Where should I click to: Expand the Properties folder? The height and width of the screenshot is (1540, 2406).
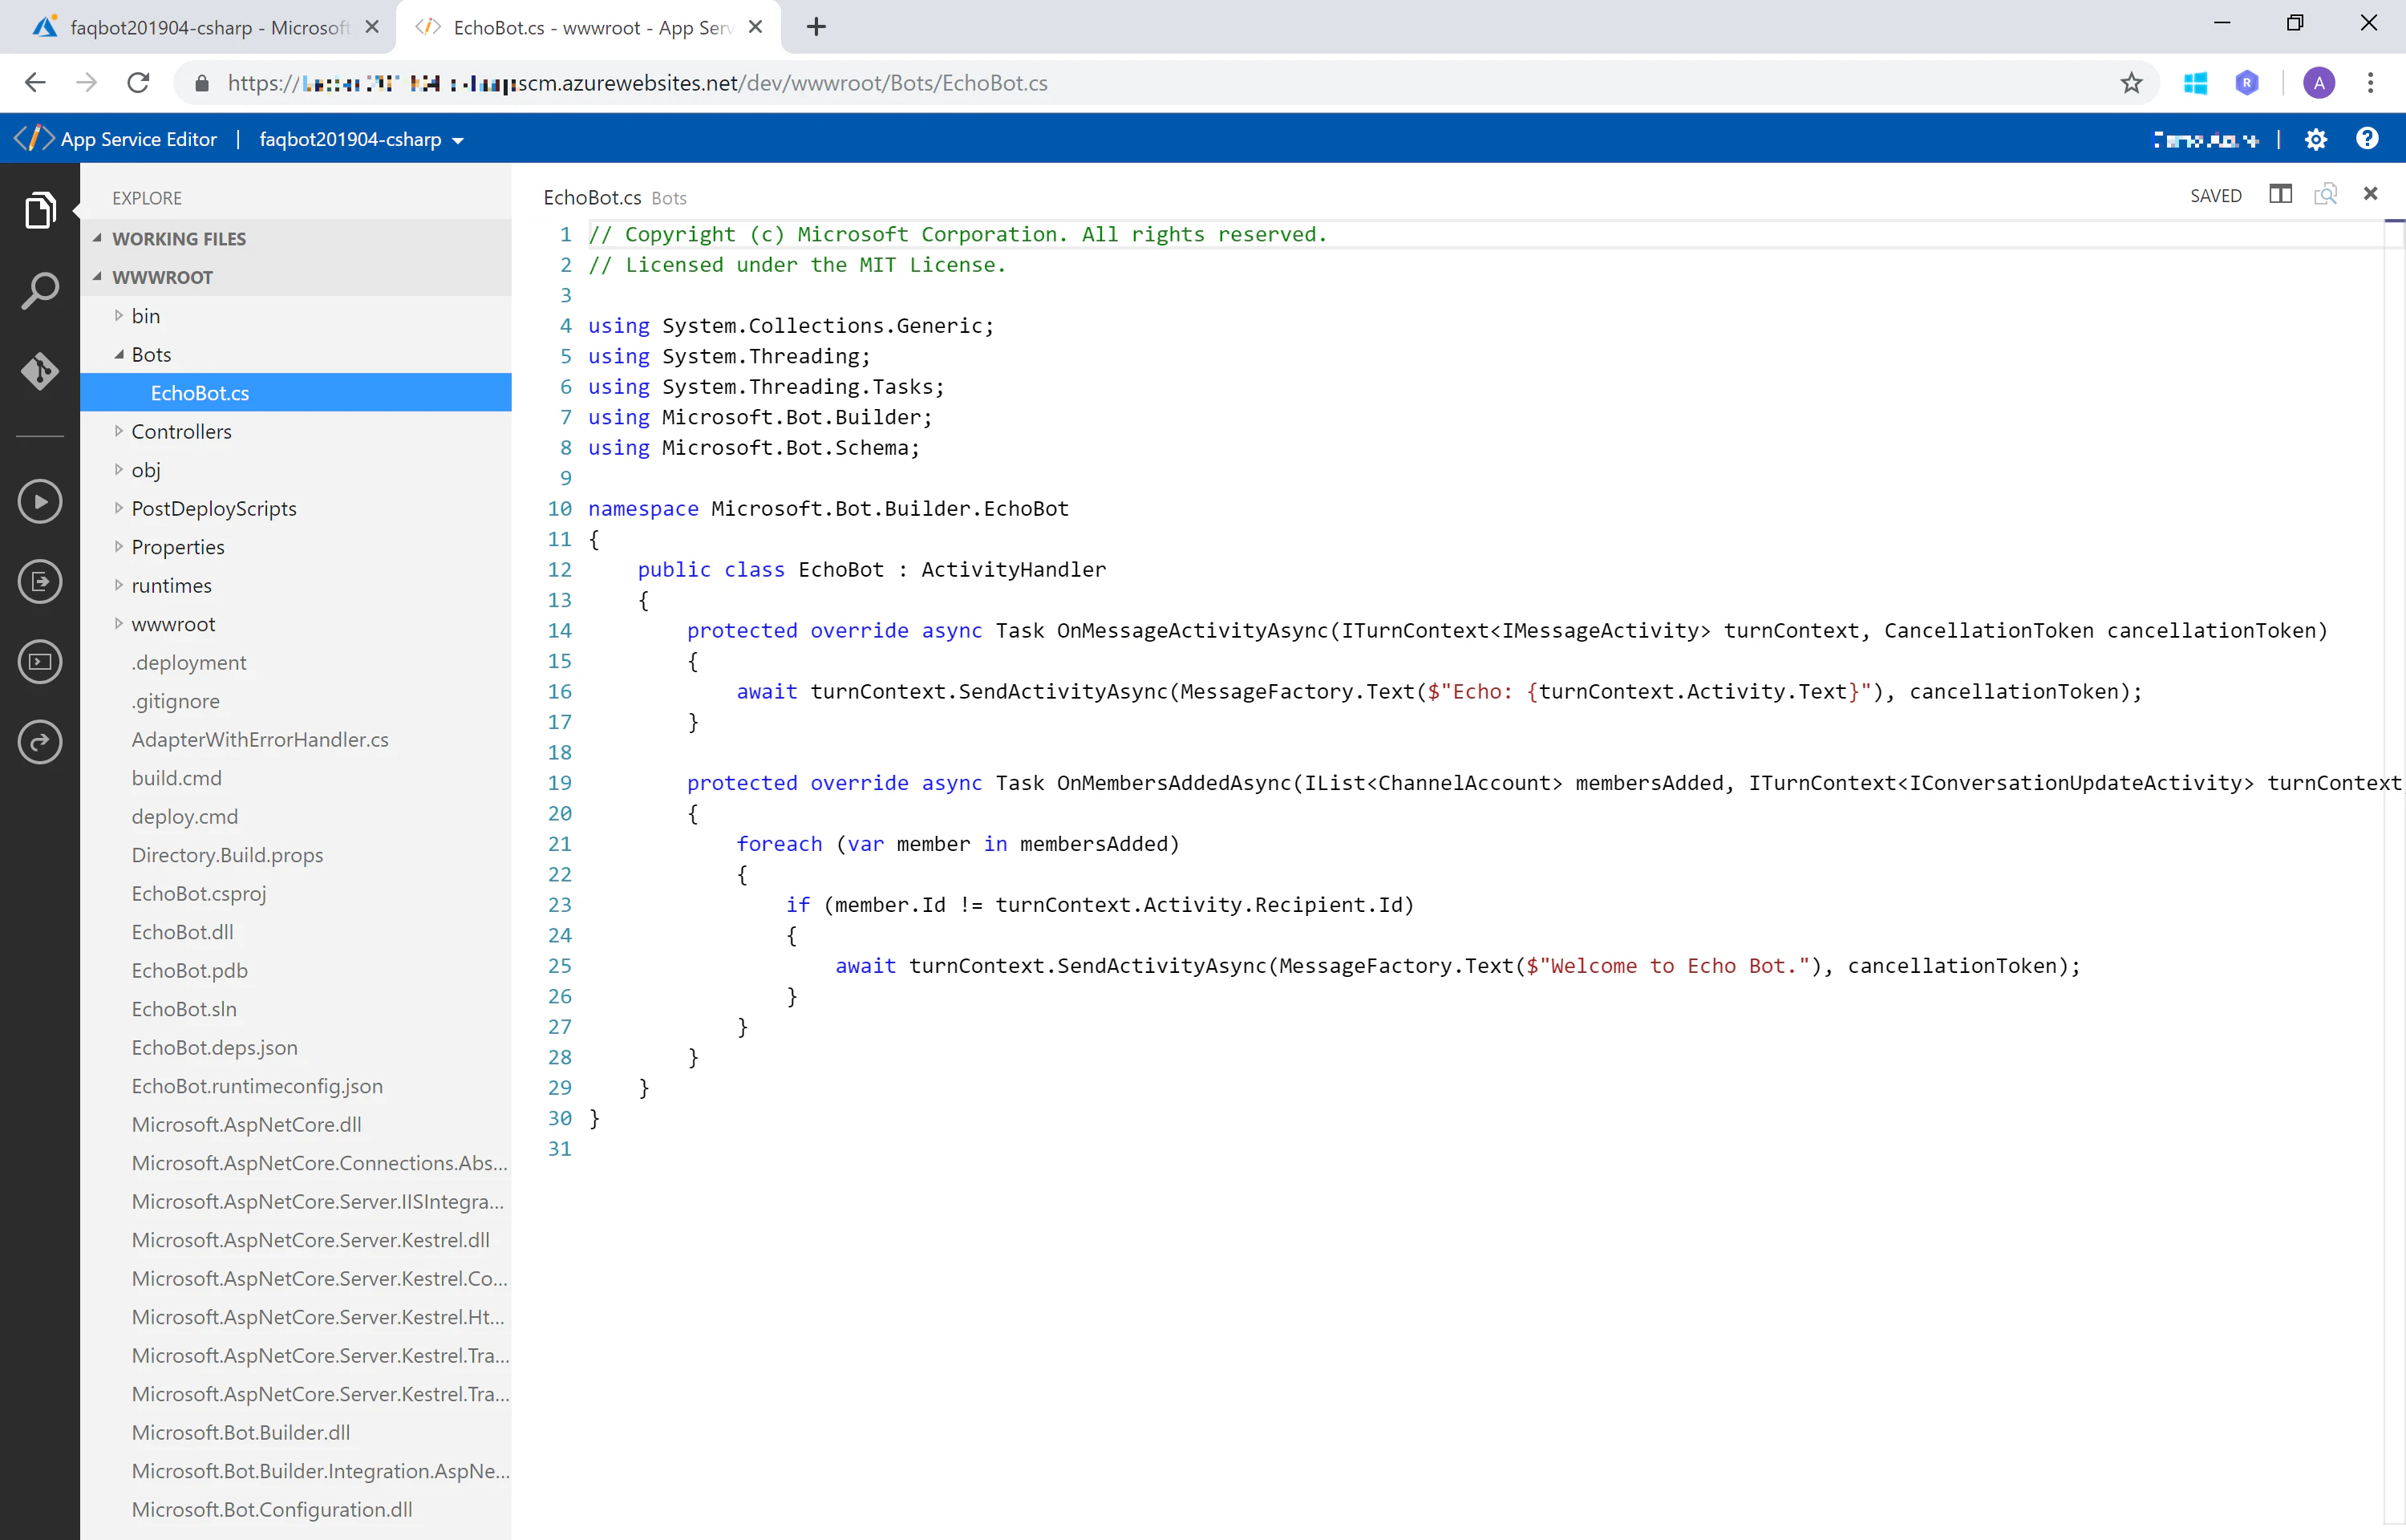tap(118, 546)
